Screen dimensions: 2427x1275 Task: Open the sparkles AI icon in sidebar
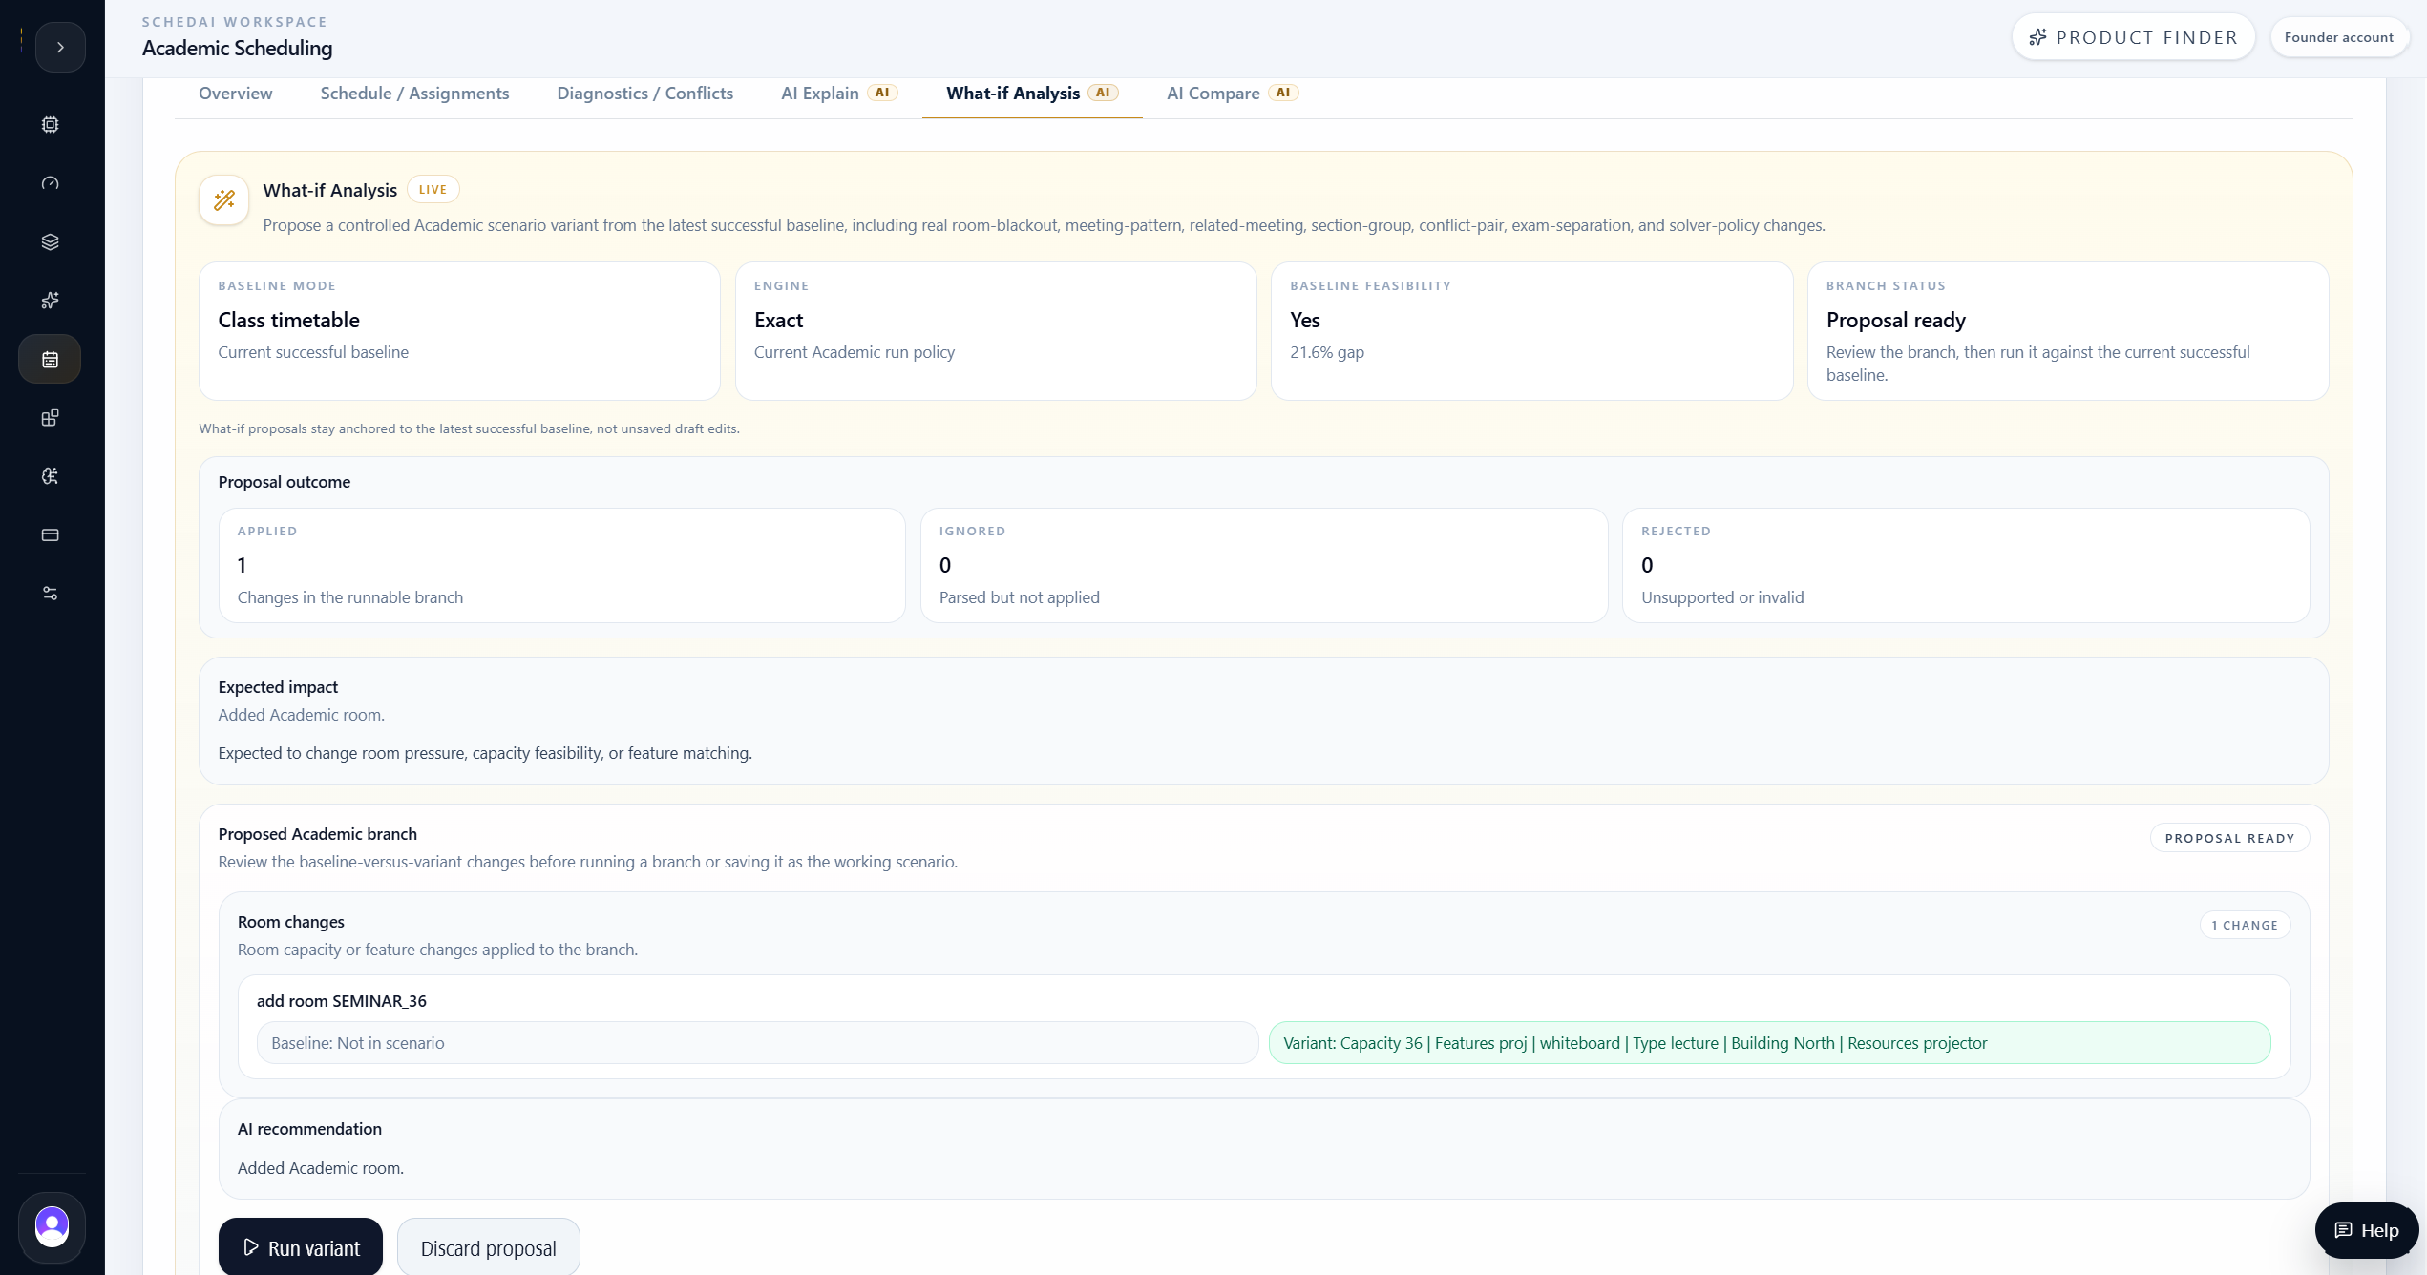51,301
